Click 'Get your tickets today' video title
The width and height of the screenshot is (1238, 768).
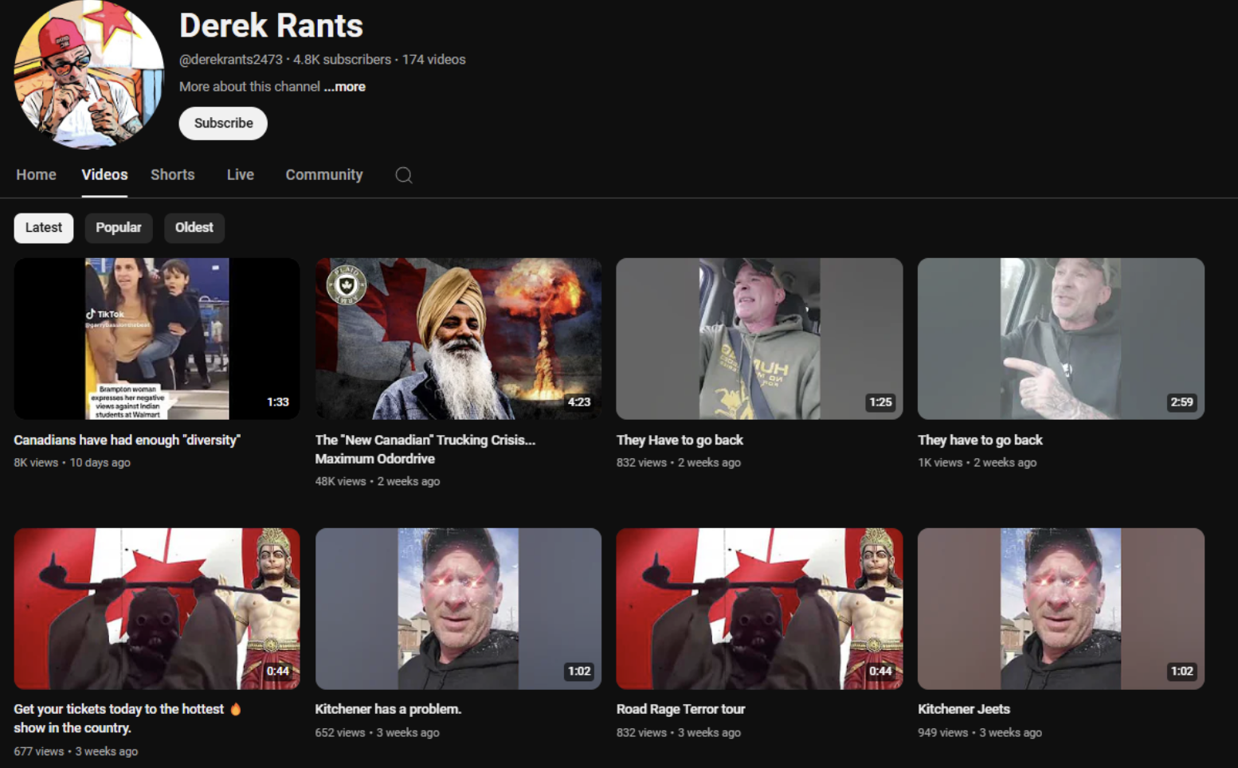coord(119,709)
